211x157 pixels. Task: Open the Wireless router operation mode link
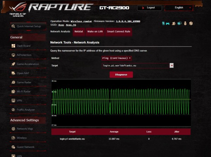pyautogui.click(x=81, y=21)
